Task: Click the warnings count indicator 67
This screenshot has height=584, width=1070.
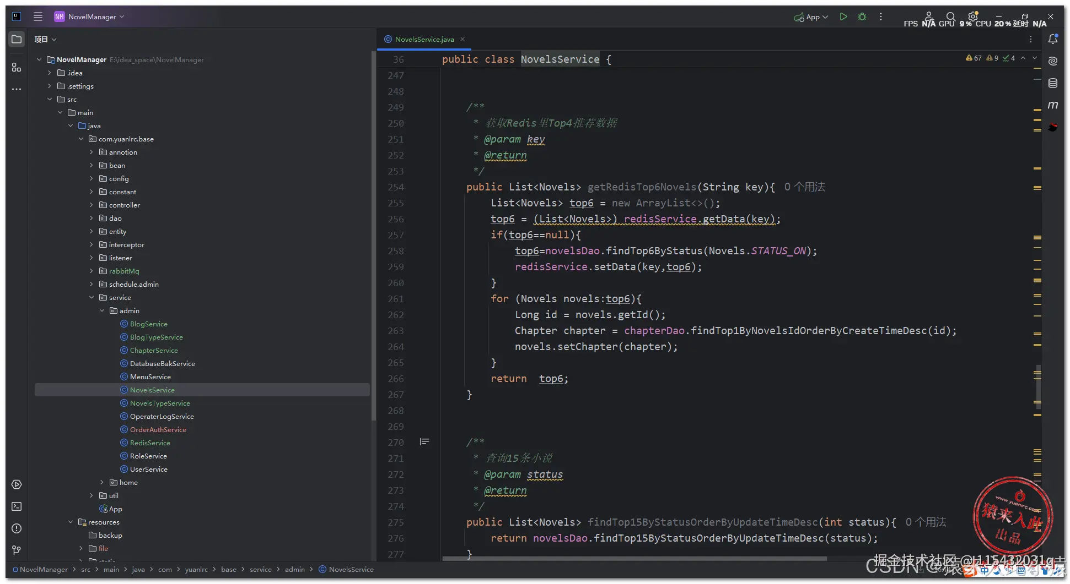Action: [974, 58]
